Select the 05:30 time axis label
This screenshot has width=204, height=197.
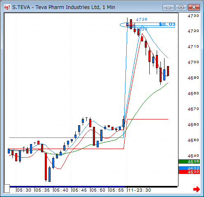(x=24, y=190)
